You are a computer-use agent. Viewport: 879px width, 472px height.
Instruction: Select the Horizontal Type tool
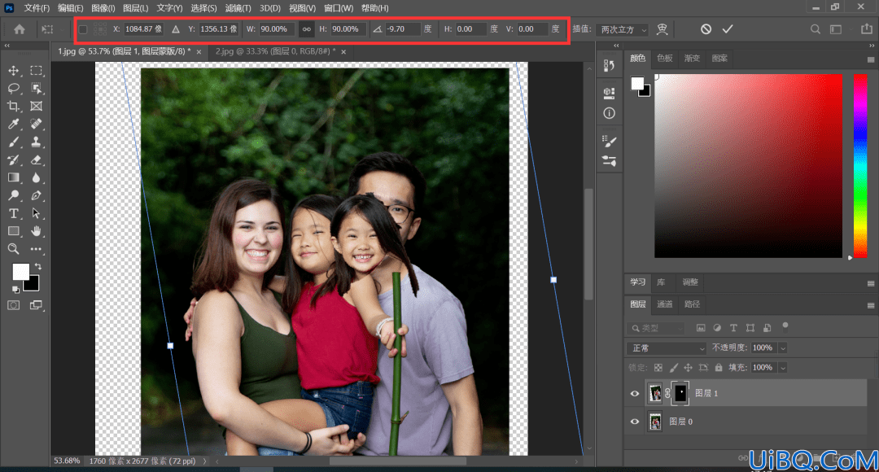click(14, 213)
